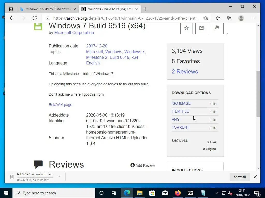The width and height of the screenshot is (265, 198).
Task: Click the address bar URL field
Action: pyautogui.click(x=126, y=18)
